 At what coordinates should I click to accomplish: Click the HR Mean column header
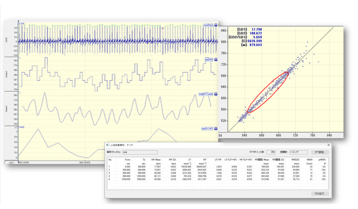[156, 160]
